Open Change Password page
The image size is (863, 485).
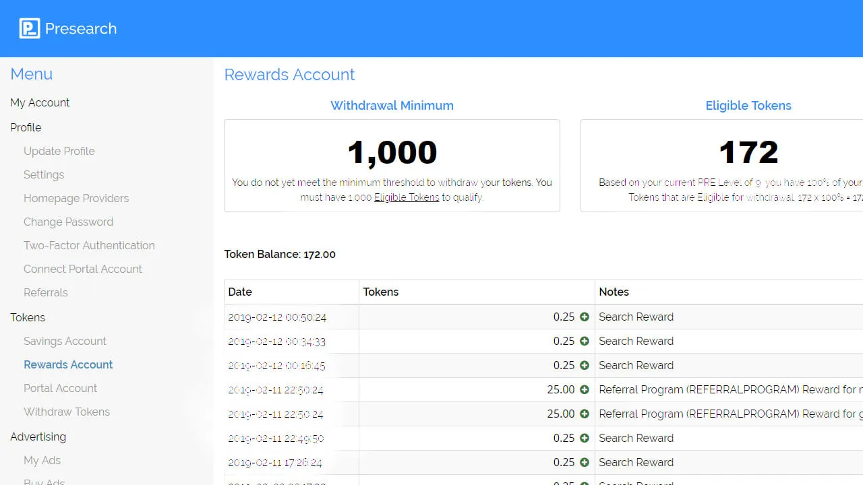pos(68,222)
